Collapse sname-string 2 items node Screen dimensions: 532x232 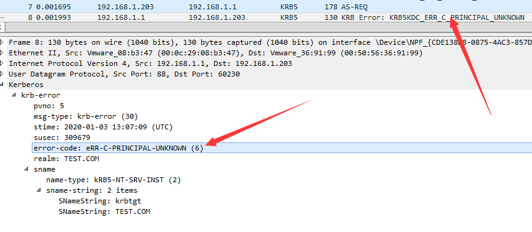point(39,190)
